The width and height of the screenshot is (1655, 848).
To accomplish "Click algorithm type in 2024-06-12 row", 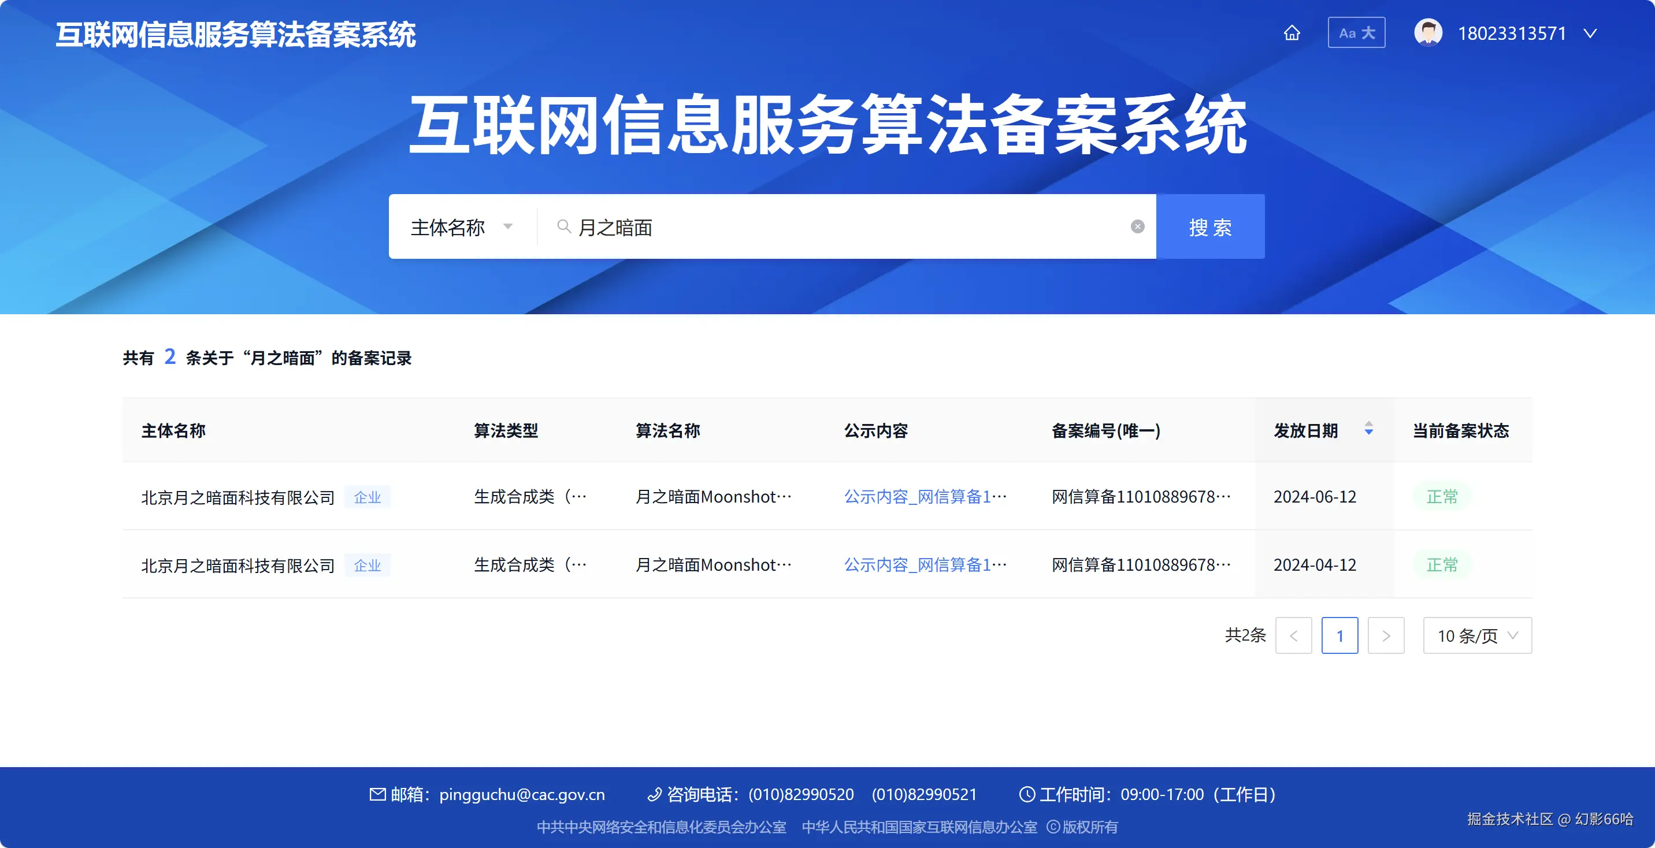I will (530, 497).
